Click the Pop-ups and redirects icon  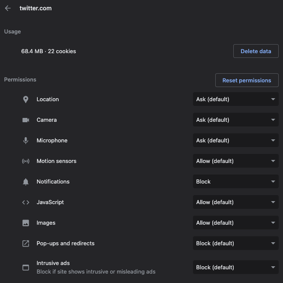point(26,243)
